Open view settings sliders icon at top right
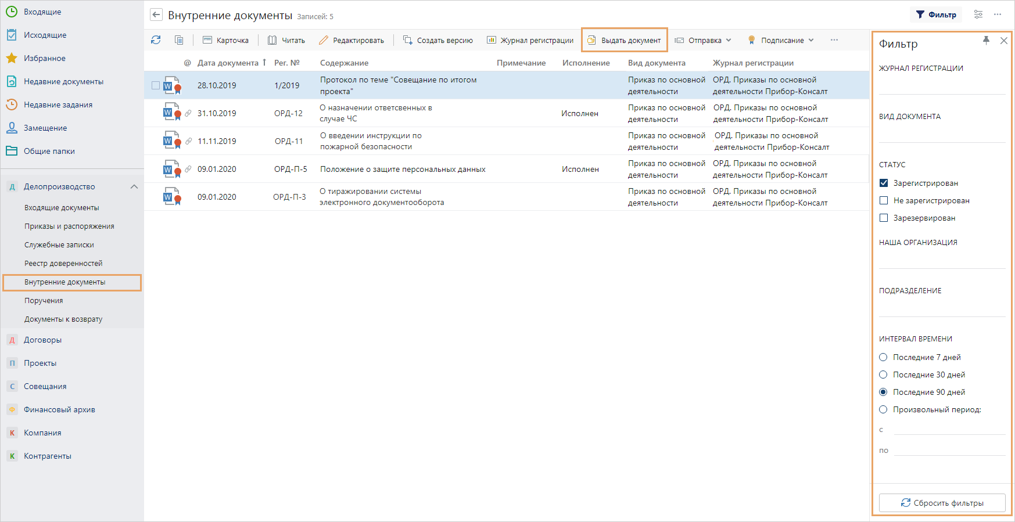This screenshot has height=522, width=1015. point(978,15)
